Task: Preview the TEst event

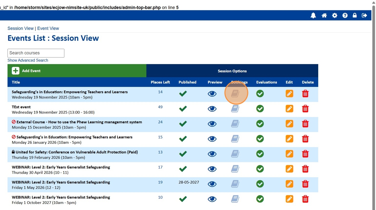Action: 212,109
